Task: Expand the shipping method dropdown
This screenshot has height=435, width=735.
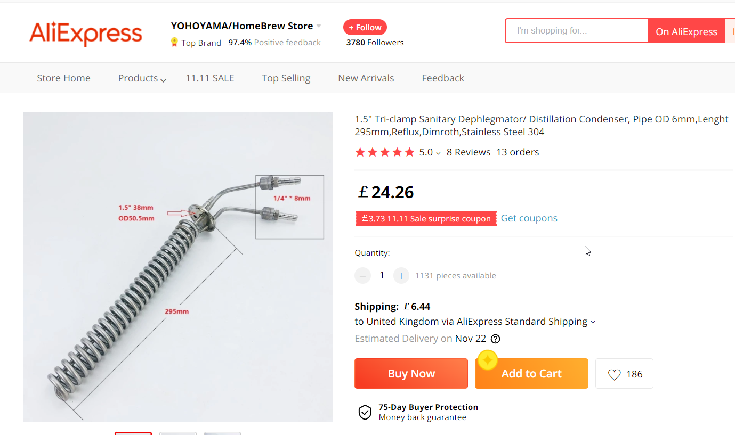Action: pos(593,322)
